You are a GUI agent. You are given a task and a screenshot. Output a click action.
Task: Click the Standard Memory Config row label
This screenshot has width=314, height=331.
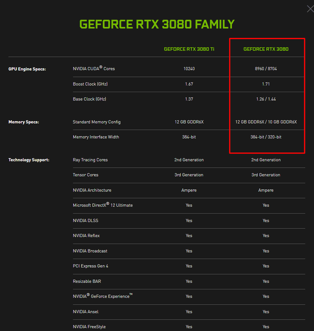[97, 122]
